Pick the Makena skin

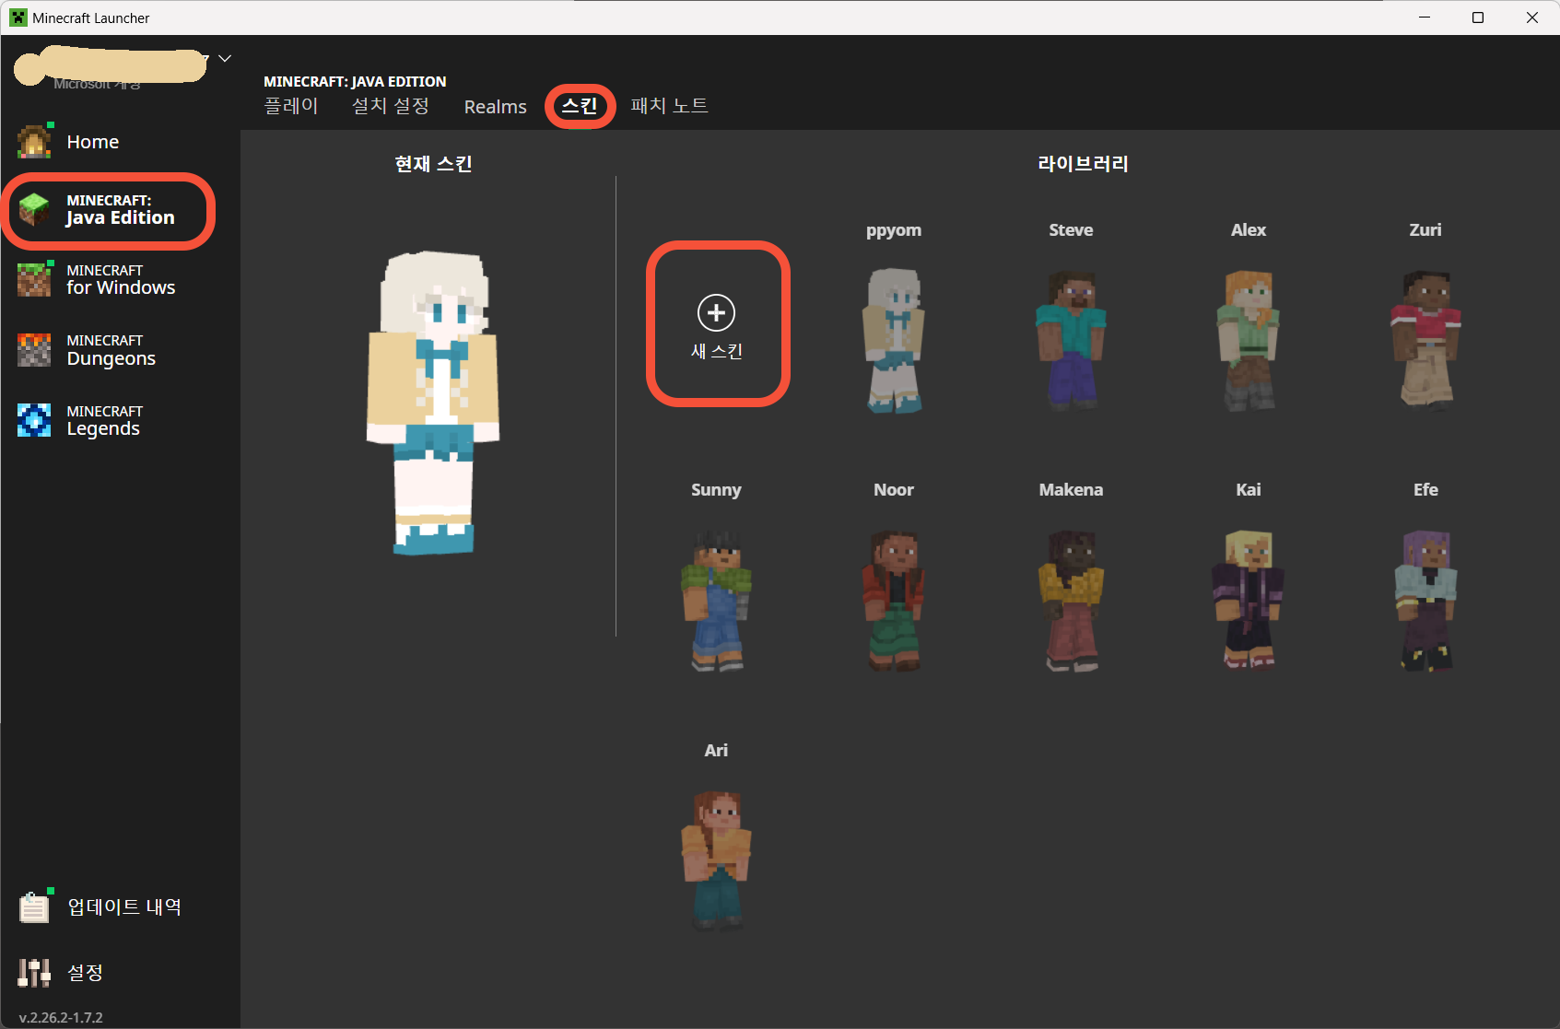click(1071, 600)
